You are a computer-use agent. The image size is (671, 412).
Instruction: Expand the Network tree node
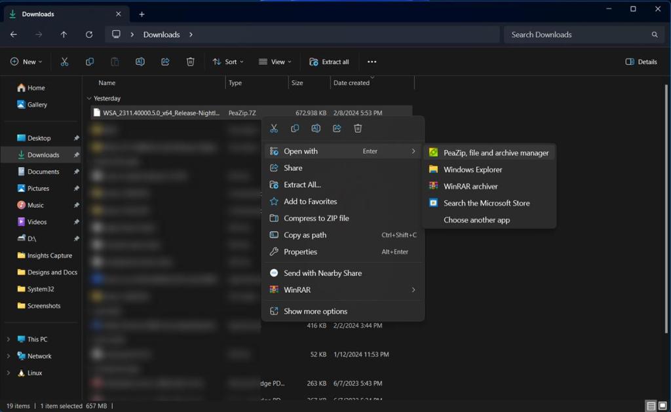8,356
